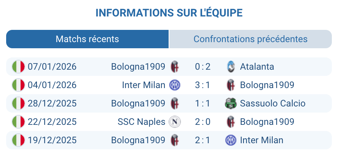Click the 1 : 1 score versus Sassuolo

tap(202, 103)
